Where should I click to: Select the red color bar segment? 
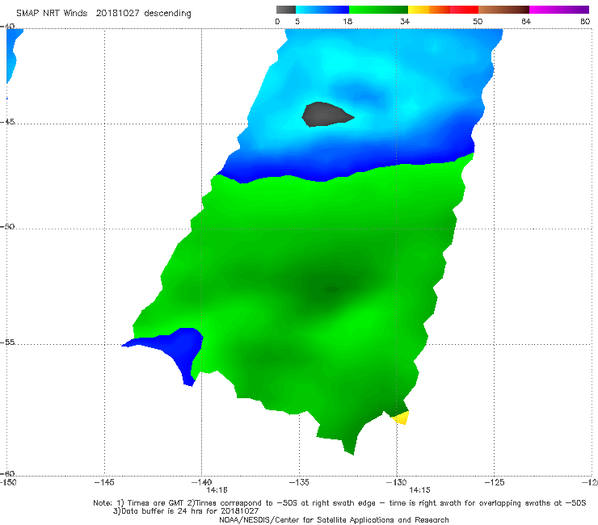(464, 10)
